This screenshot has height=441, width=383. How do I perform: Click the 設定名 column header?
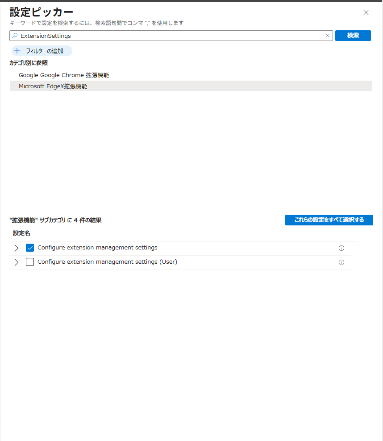click(x=22, y=233)
